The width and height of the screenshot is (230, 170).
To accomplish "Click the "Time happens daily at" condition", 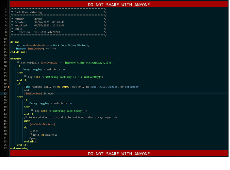I will (40, 87).
